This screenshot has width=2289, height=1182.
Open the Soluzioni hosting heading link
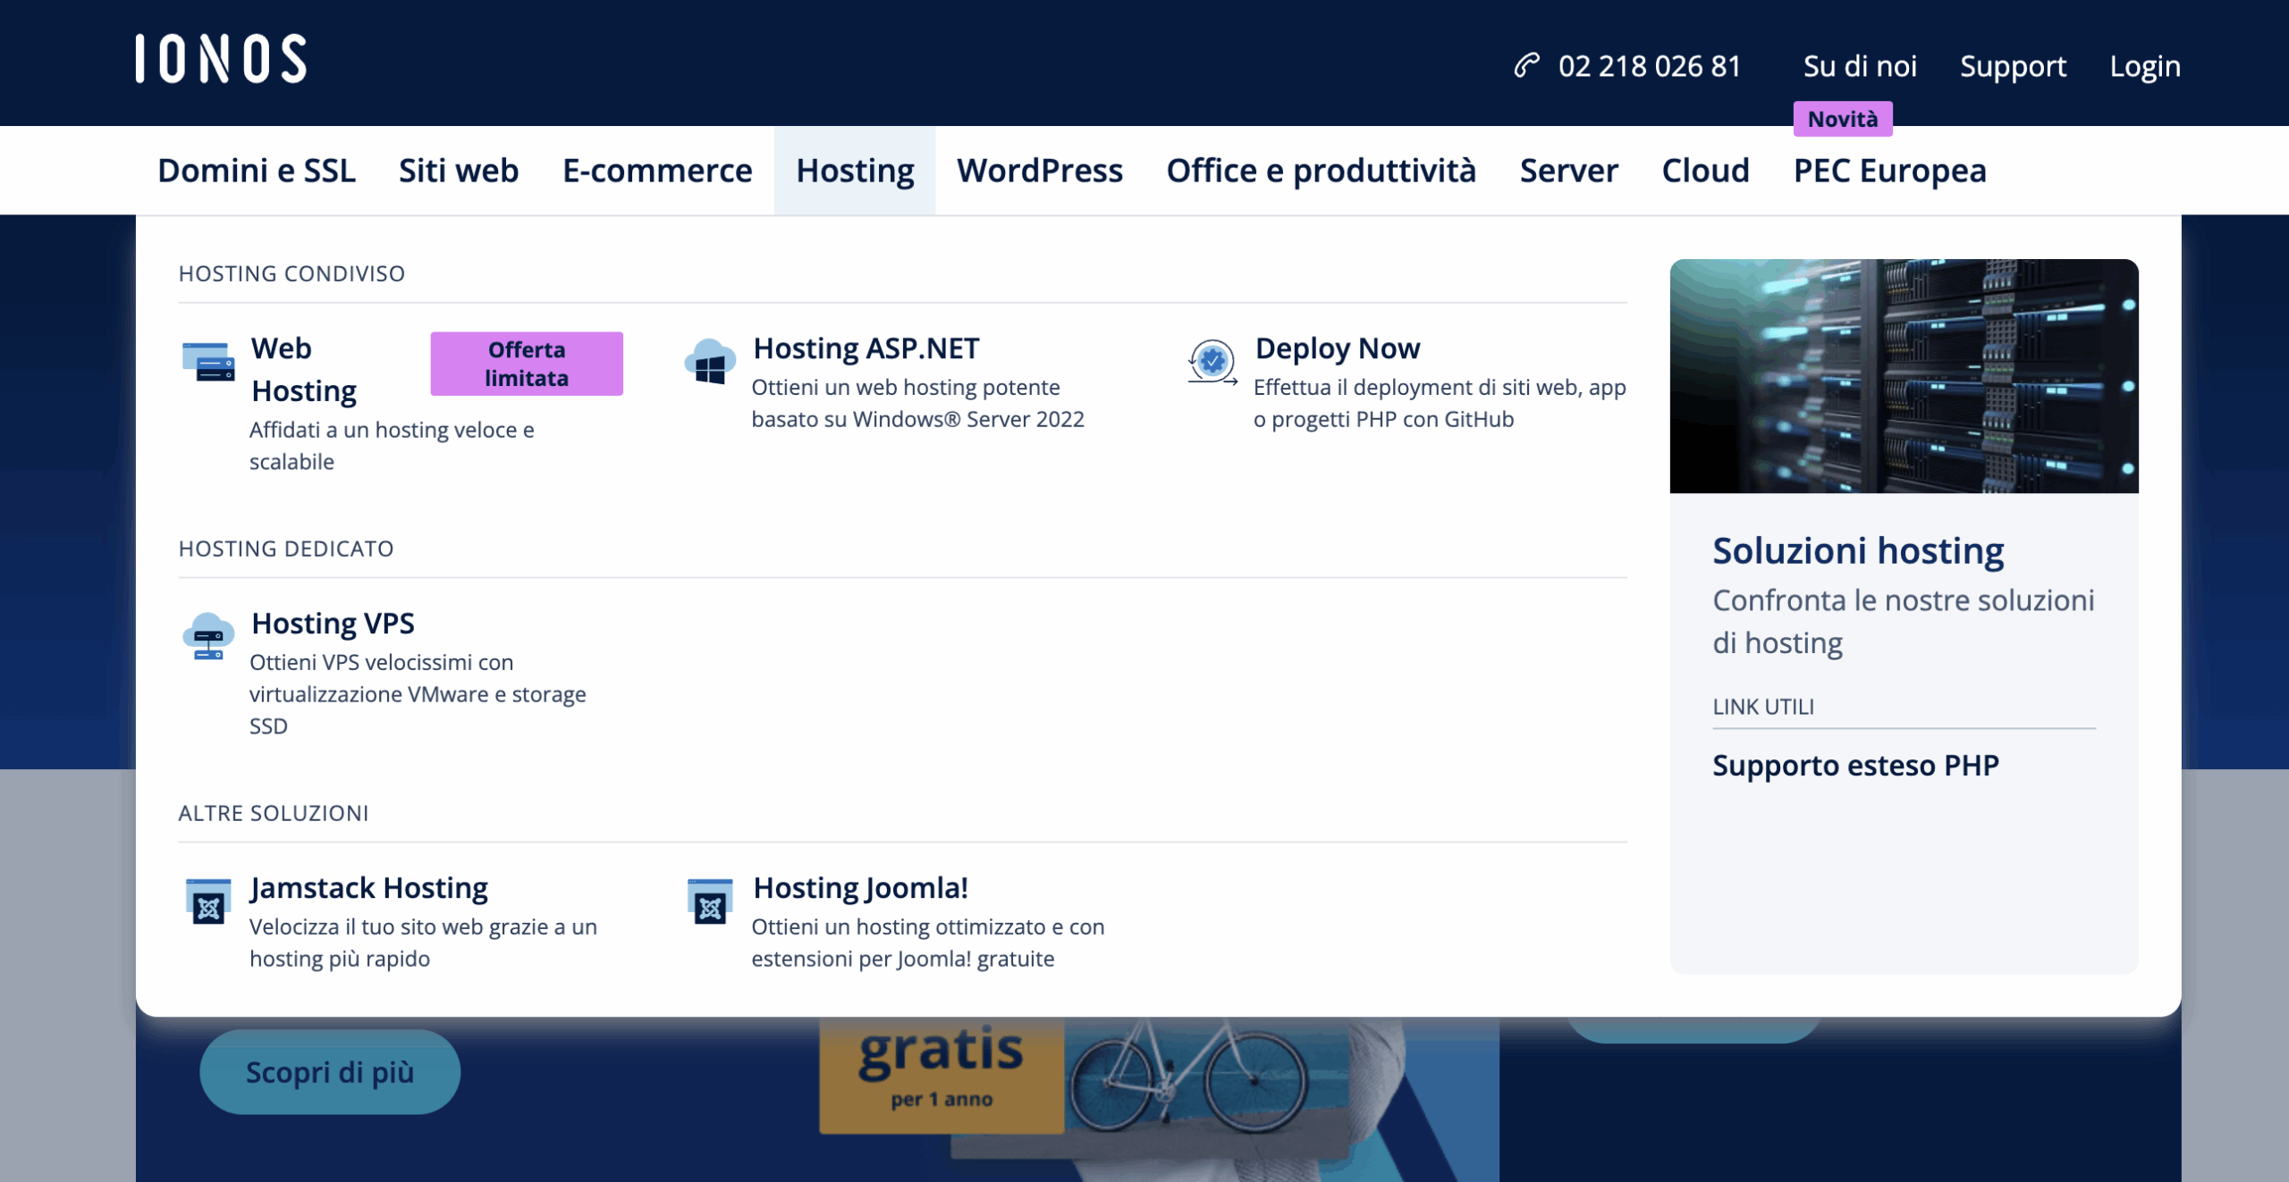tap(1857, 550)
